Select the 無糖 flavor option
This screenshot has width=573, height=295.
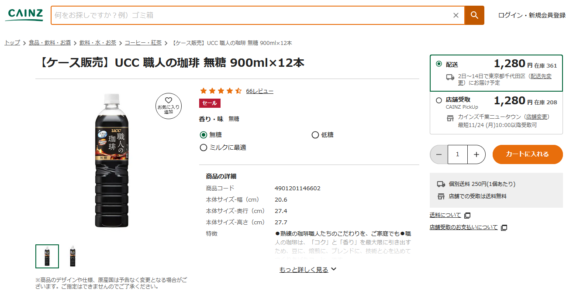tap(203, 135)
